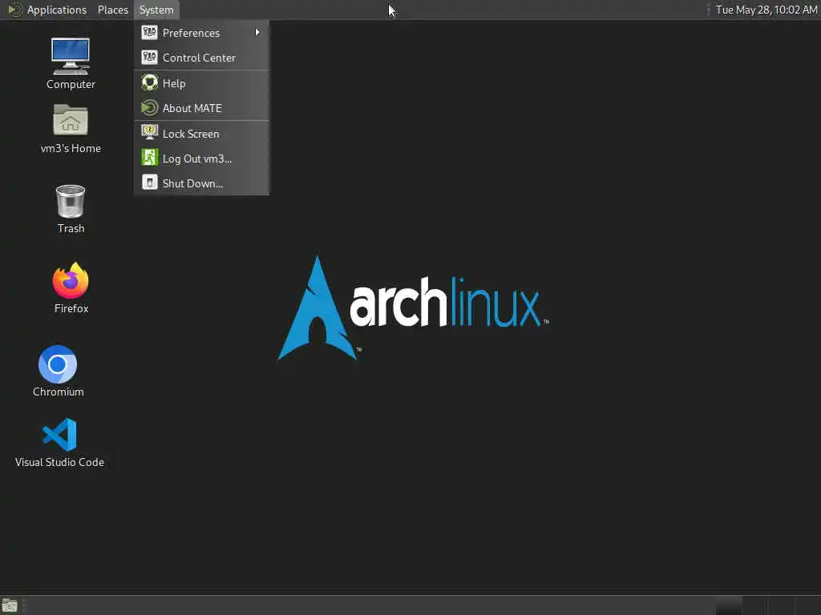Viewport: 821px width, 615px height.
Task: Open the Applications menu
Action: coord(57,10)
